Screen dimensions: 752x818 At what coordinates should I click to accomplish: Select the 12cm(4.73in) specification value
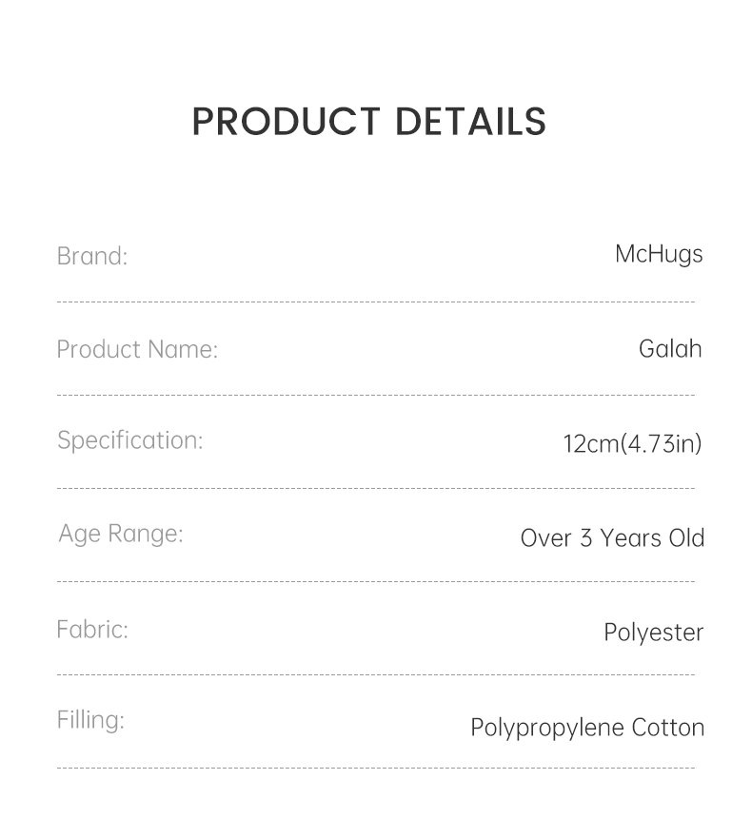[632, 443]
